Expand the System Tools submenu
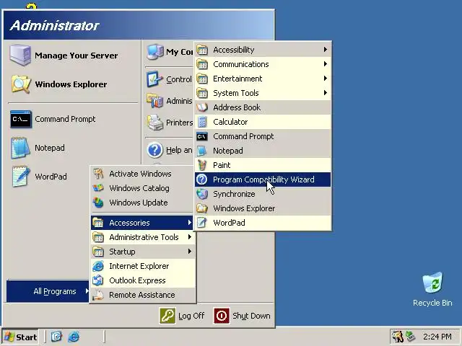 [263, 93]
